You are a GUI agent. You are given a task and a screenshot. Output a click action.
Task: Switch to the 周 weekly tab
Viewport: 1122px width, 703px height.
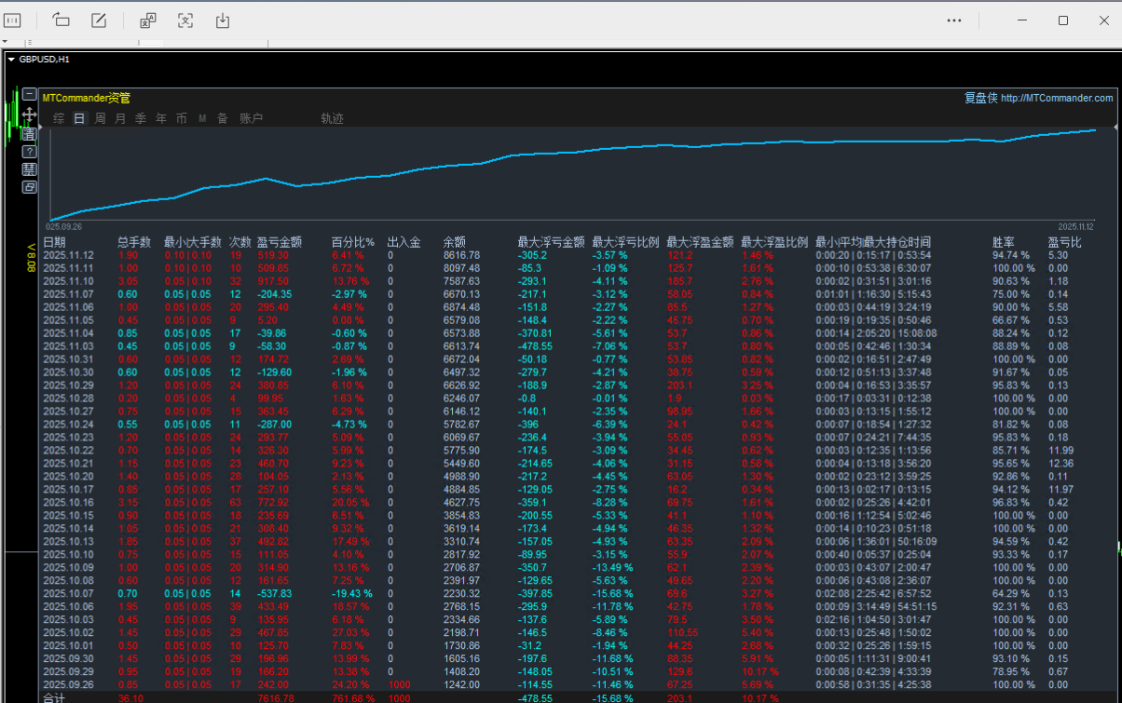(100, 118)
